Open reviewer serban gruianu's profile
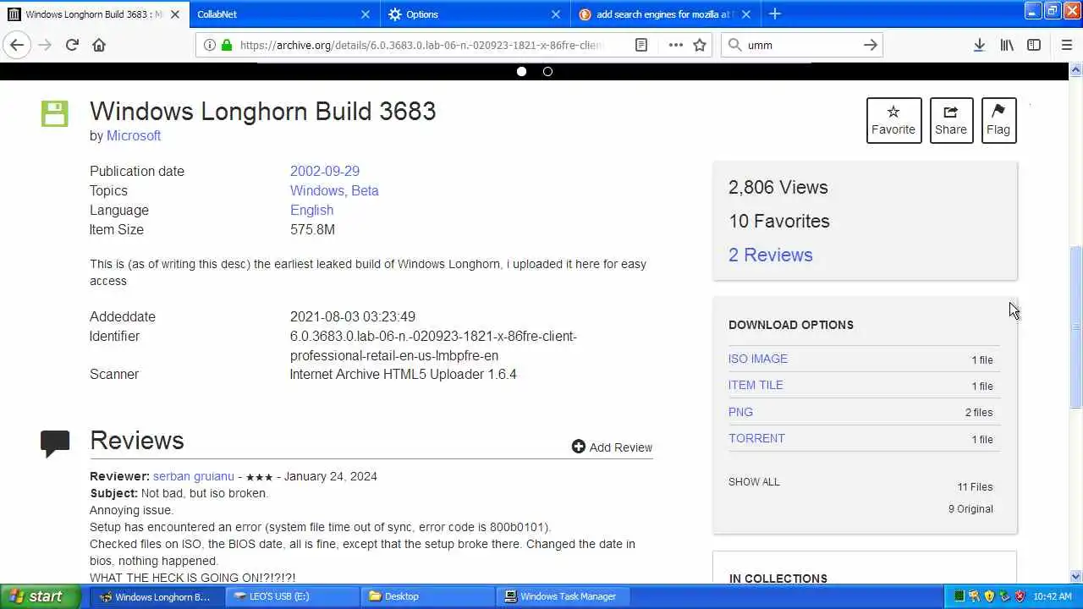This screenshot has height=609, width=1083. pos(194,476)
